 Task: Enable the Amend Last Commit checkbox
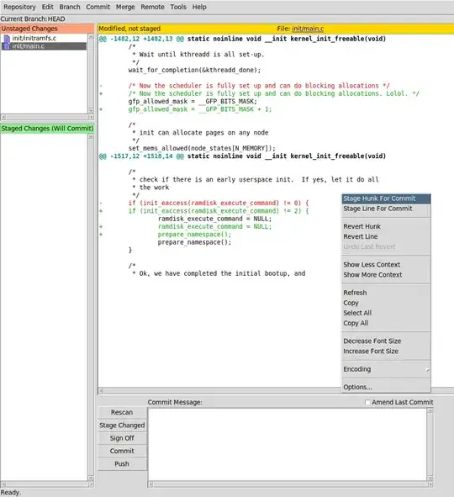click(367, 402)
